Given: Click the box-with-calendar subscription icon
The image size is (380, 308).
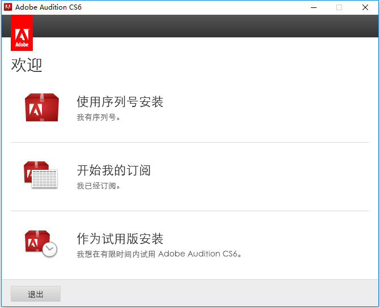Looking at the screenshot, I should point(41,175).
